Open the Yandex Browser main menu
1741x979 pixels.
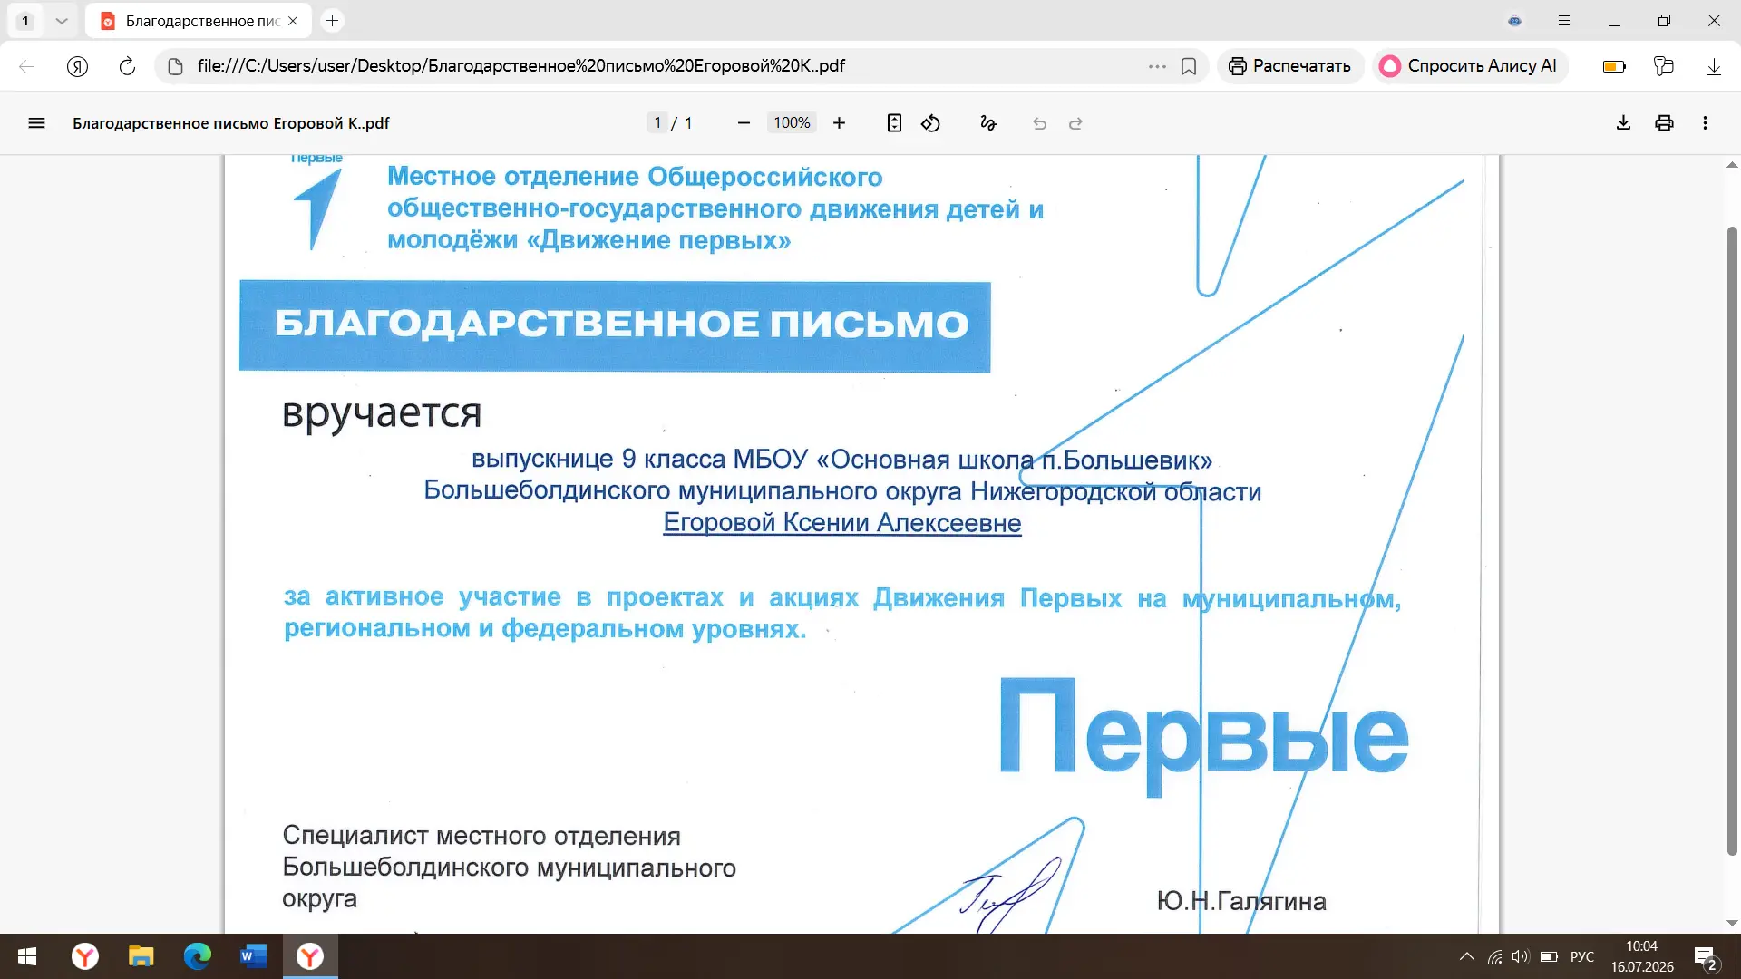pos(1564,21)
